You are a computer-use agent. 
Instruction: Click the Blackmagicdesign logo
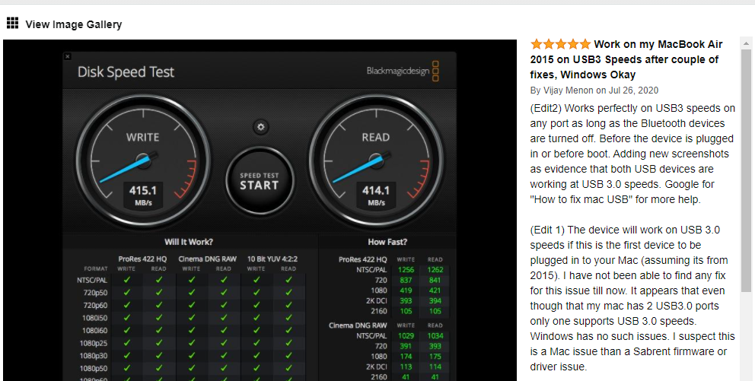403,71
